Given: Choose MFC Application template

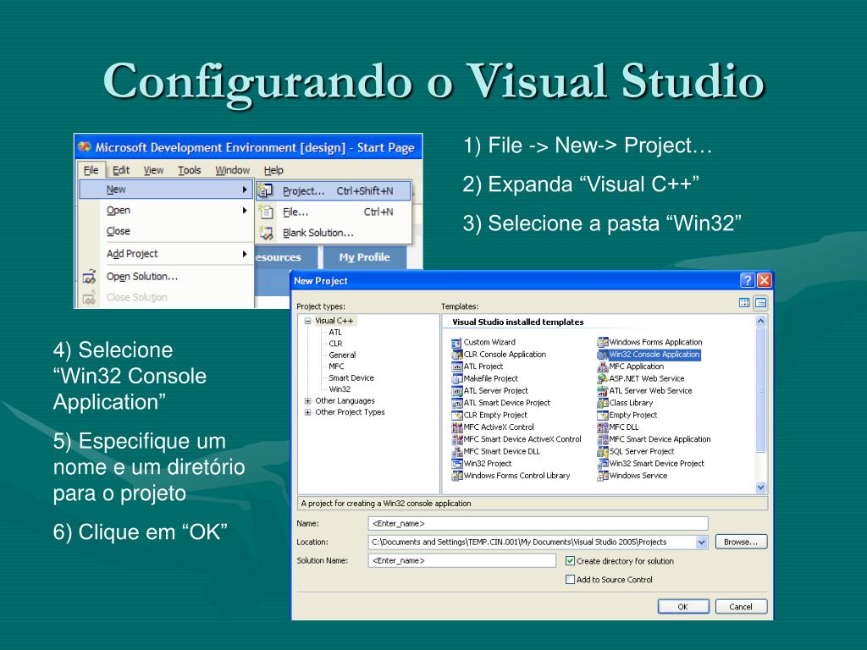Looking at the screenshot, I should pos(630,366).
